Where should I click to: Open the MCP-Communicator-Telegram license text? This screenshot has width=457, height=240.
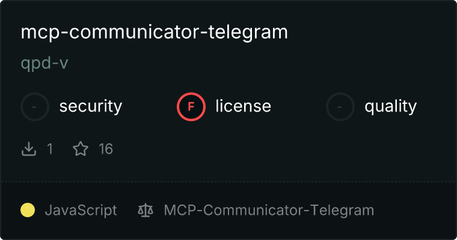click(x=269, y=211)
